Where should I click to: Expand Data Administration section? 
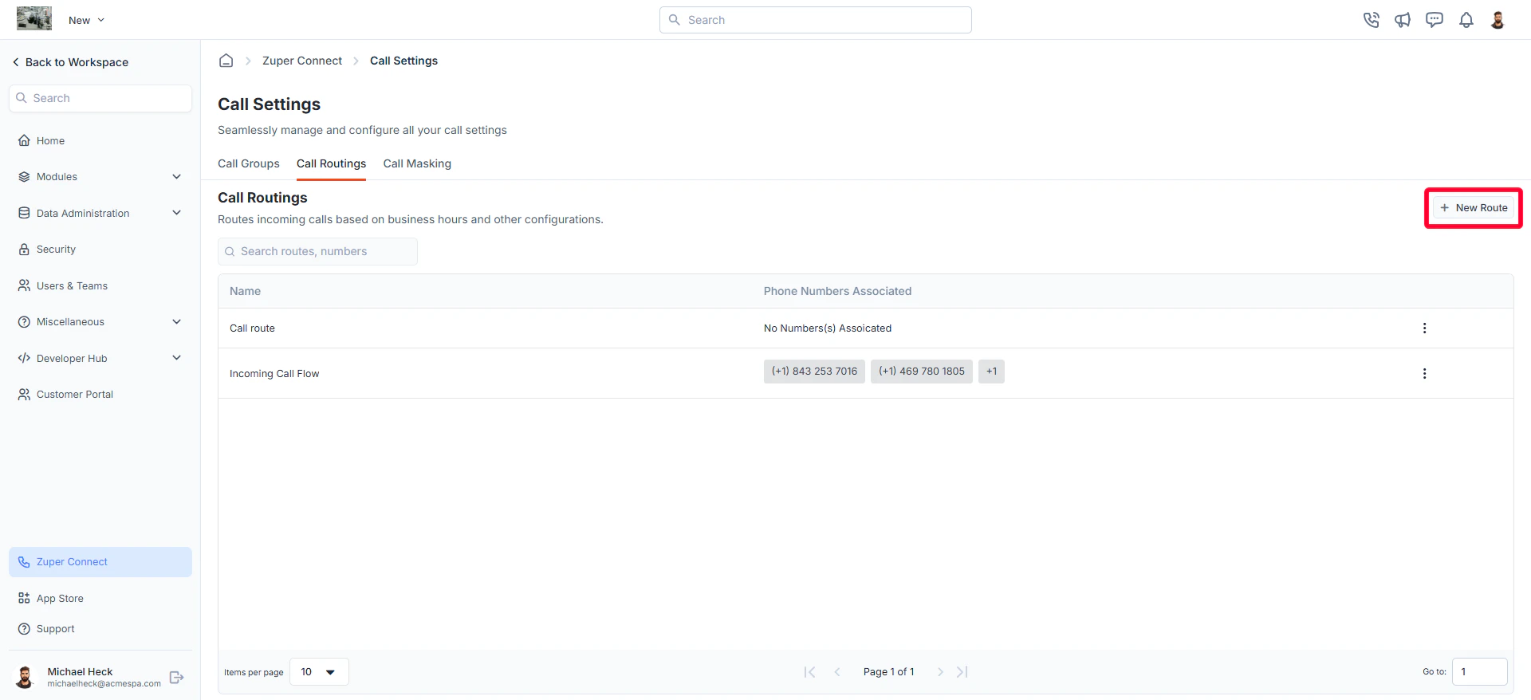pyautogui.click(x=100, y=213)
